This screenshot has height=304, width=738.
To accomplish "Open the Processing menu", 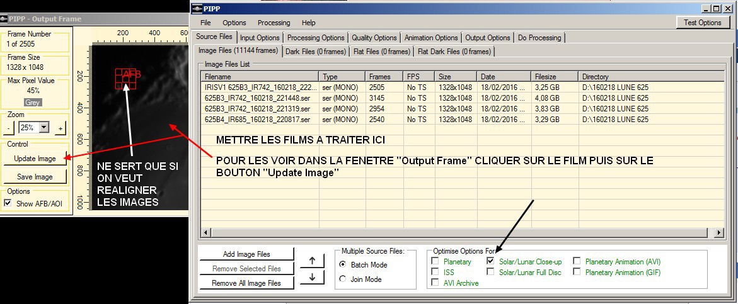I will (274, 23).
